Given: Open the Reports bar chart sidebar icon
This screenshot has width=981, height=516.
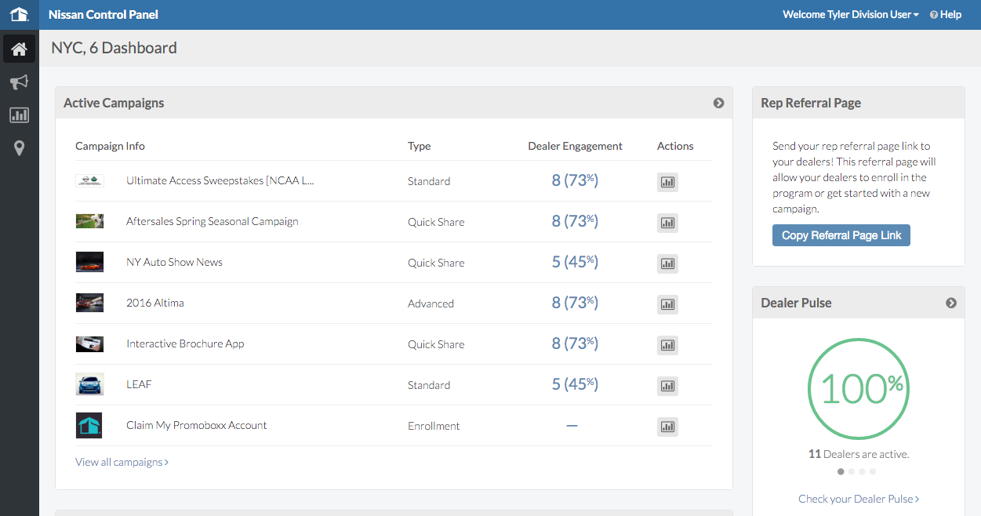Looking at the screenshot, I should (x=19, y=115).
